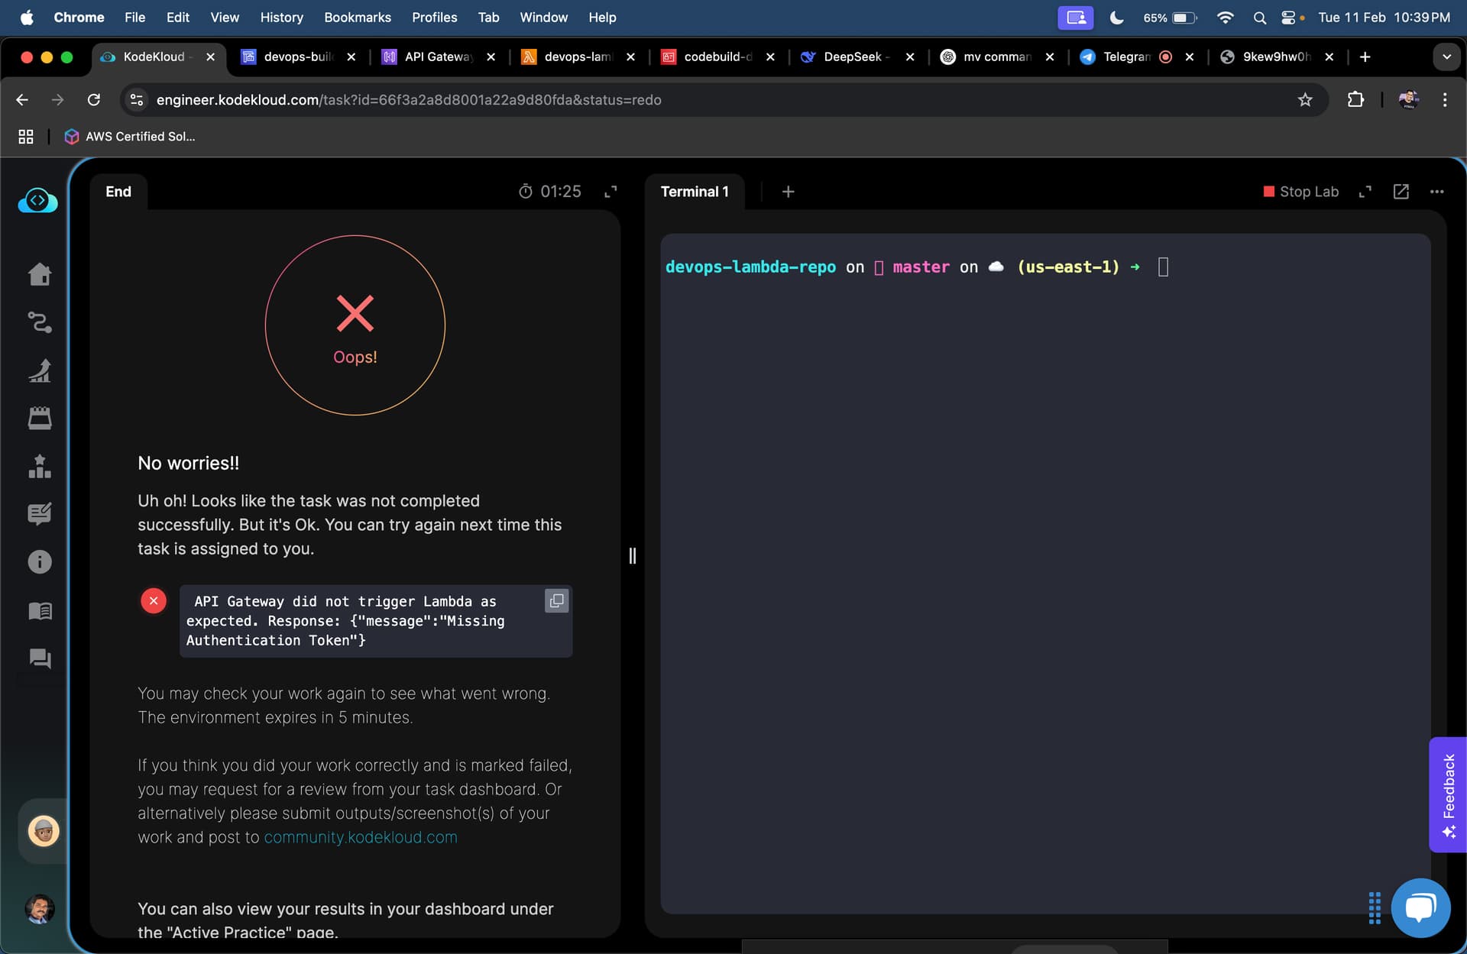
Task: Open the Home icon in the sidebar
Action: pos(40,274)
